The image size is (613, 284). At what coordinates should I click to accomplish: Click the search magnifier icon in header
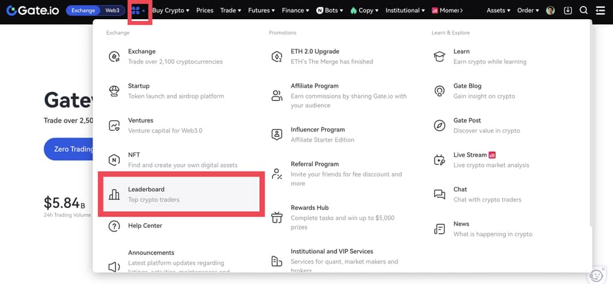(x=584, y=10)
